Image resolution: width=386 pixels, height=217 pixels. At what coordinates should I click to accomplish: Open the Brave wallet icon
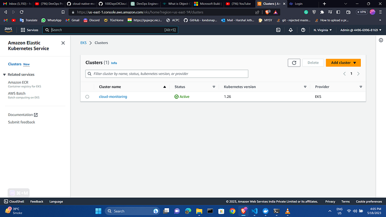[348, 12]
